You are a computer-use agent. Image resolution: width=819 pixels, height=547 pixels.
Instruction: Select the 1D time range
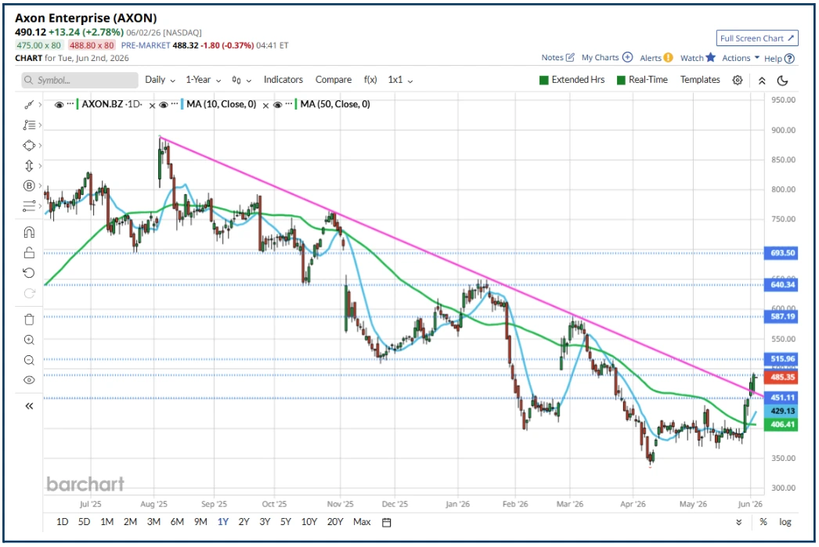tap(62, 522)
